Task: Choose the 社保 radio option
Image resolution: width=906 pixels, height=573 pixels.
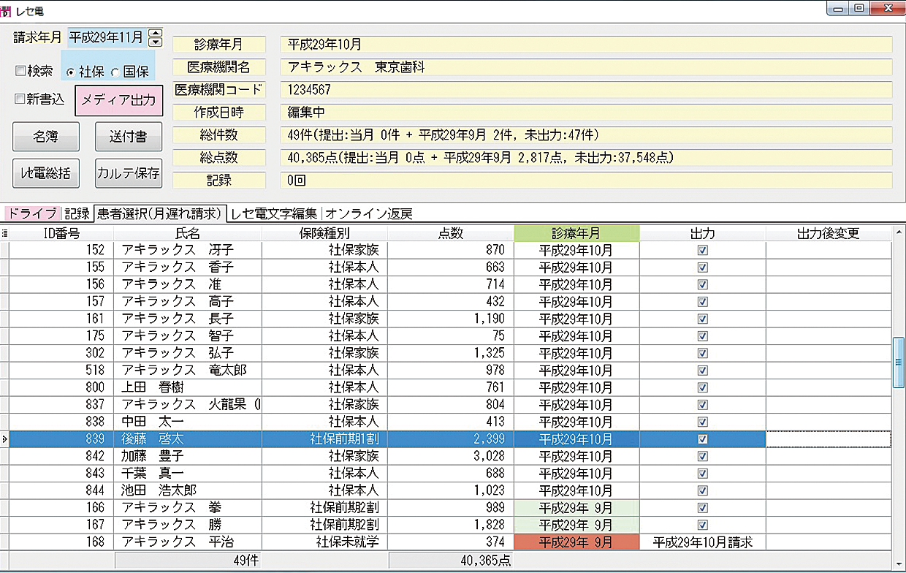Action: (x=70, y=72)
